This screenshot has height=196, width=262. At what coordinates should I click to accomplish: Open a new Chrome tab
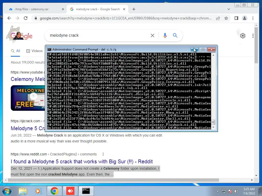134,9
